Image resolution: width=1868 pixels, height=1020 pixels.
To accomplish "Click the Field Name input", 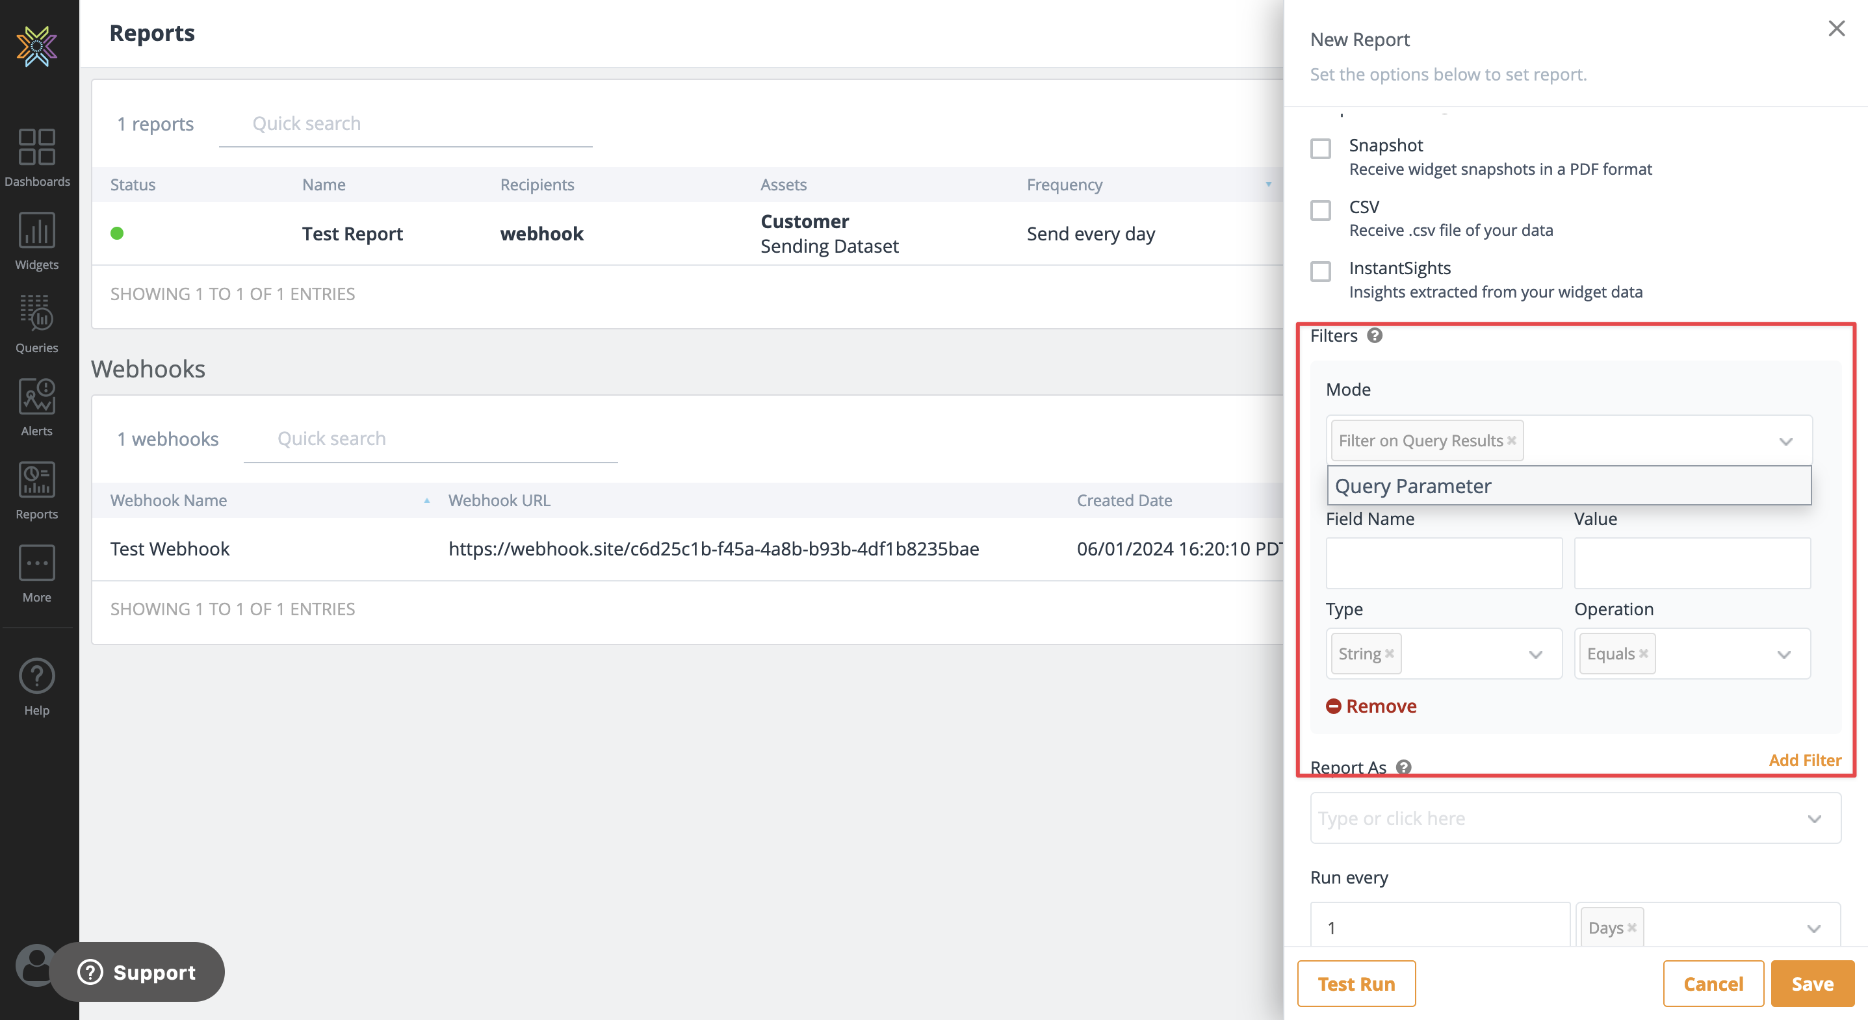I will tap(1444, 563).
